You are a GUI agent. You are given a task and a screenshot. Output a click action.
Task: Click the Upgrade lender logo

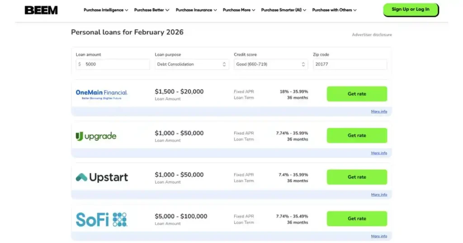coord(96,136)
